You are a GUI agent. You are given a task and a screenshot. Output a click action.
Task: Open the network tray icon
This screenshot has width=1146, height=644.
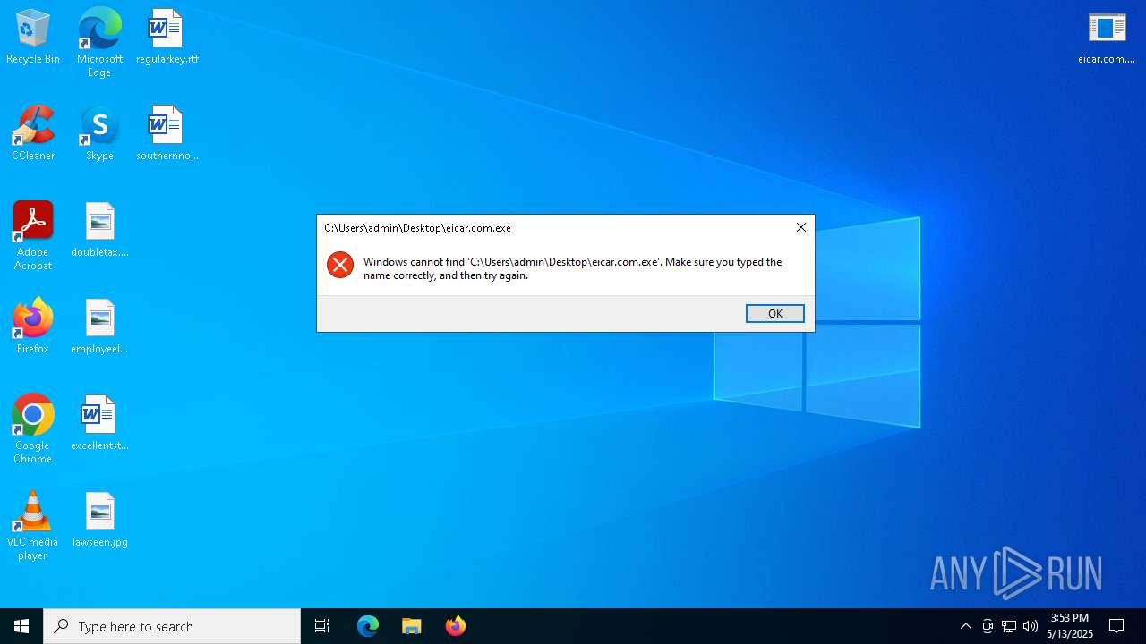click(x=1009, y=626)
